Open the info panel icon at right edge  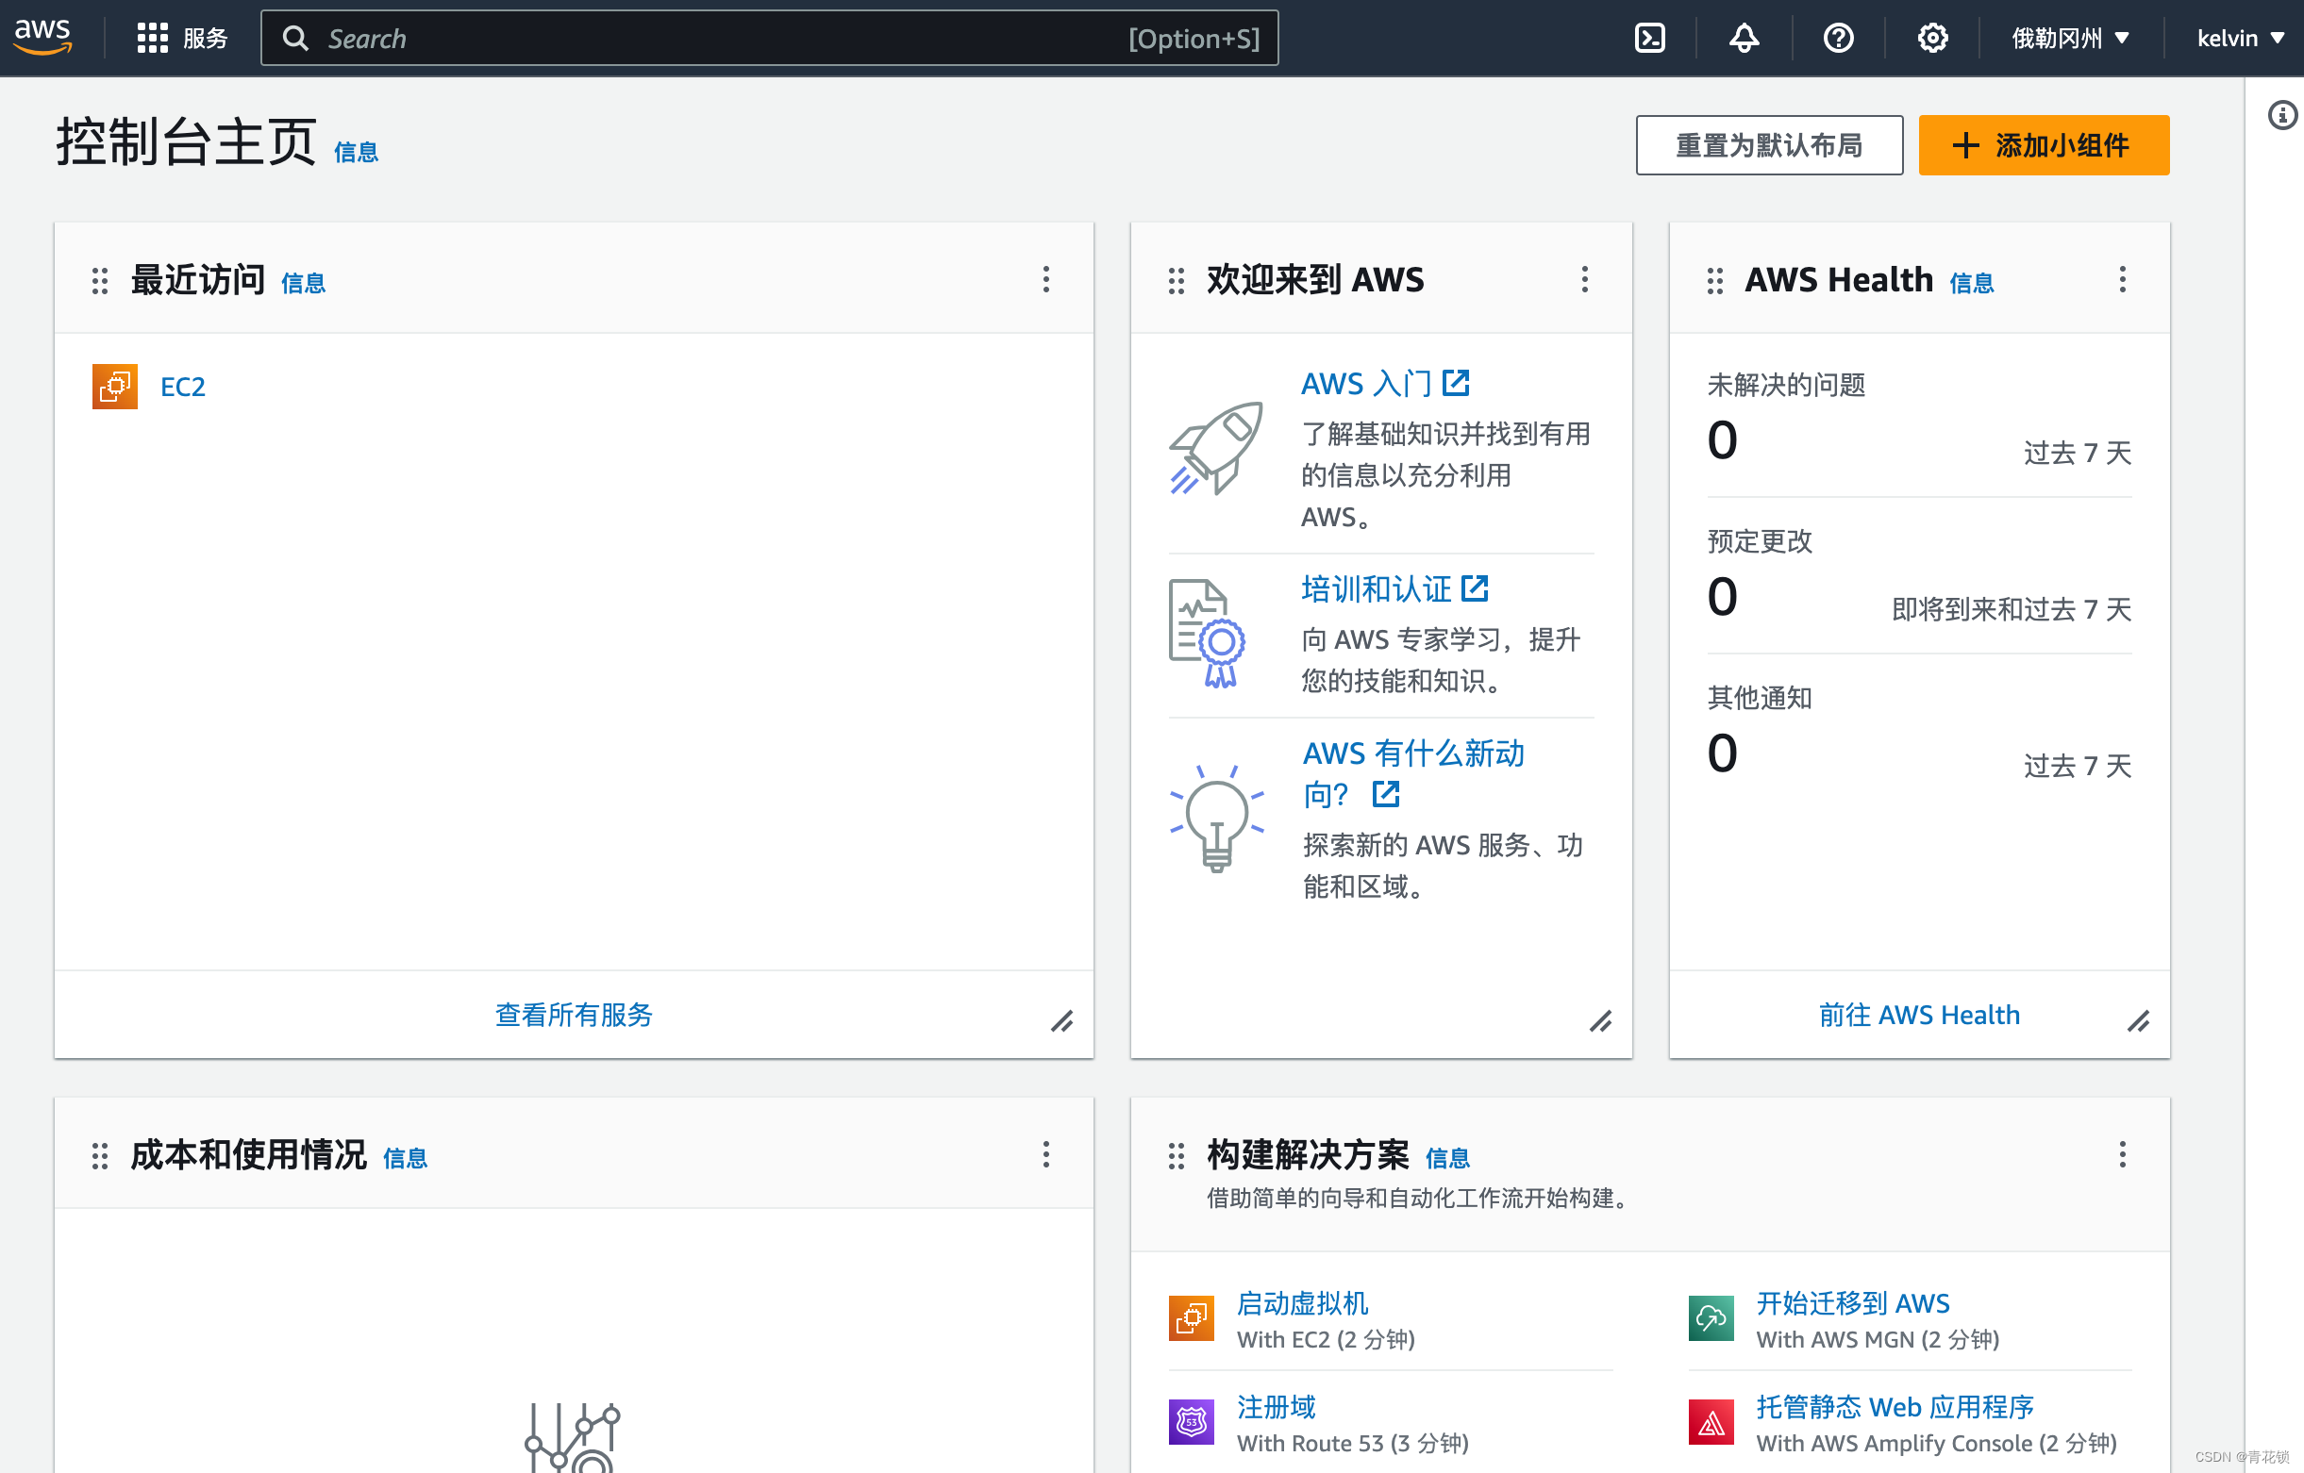(2282, 115)
